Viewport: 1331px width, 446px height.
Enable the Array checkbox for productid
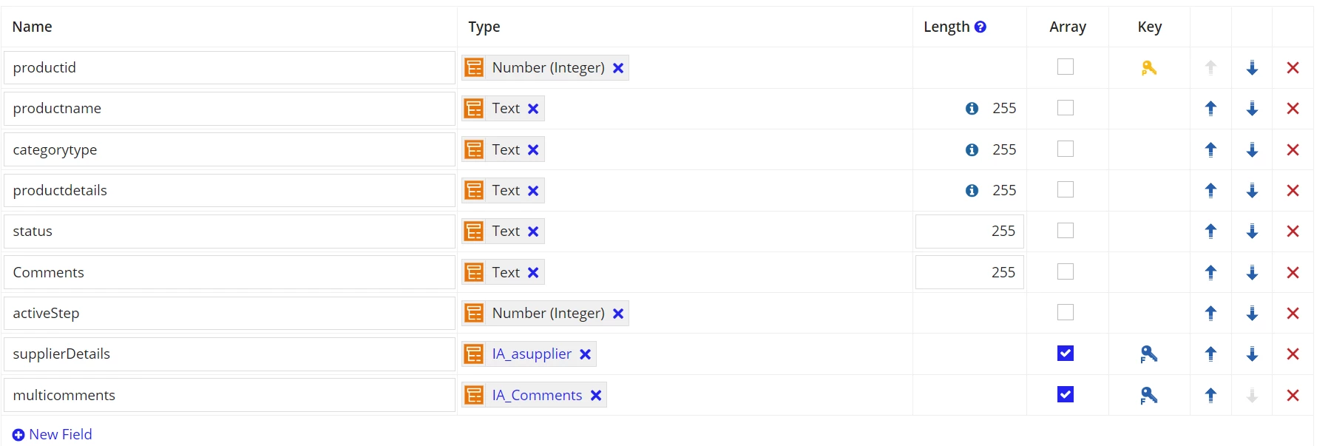pos(1066,67)
